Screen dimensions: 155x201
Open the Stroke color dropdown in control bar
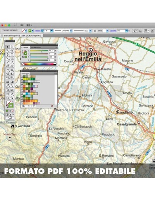click(x=33, y=31)
